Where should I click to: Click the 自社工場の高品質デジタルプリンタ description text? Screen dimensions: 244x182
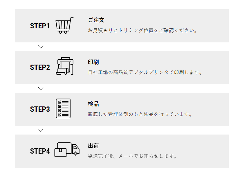click(145, 72)
